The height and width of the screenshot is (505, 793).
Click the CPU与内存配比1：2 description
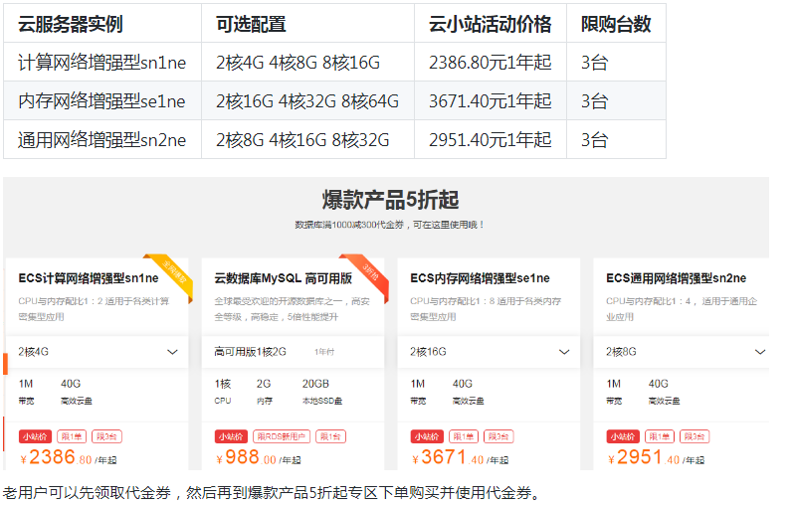tap(94, 309)
